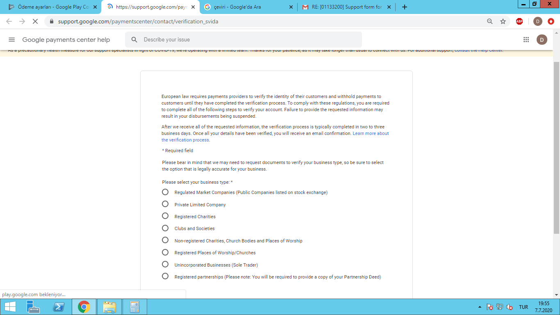Click the red Chrome update icon

(x=551, y=21)
